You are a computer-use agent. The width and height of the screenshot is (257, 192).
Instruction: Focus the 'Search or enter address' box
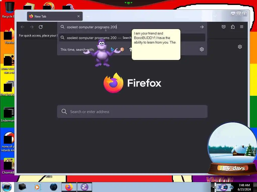[132, 112]
